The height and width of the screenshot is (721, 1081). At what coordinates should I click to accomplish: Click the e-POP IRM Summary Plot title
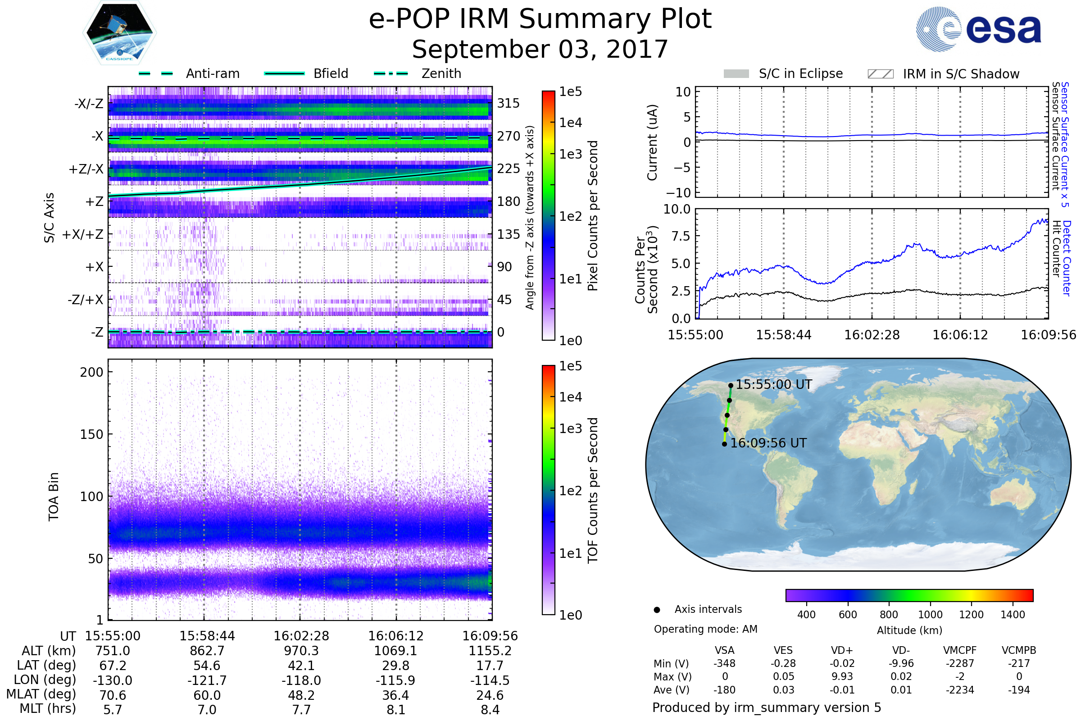point(540,19)
